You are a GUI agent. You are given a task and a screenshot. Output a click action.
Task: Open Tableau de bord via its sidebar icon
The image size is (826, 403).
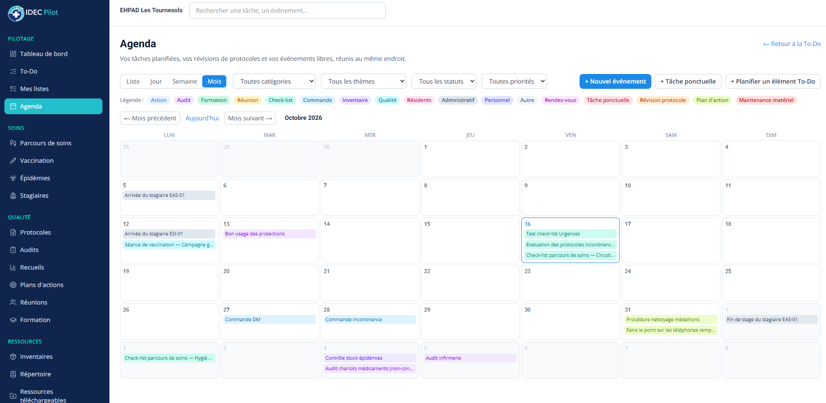13,54
